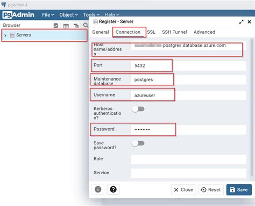This screenshot has width=255, height=206.
Task: Click the Close button
Action: [x=183, y=190]
